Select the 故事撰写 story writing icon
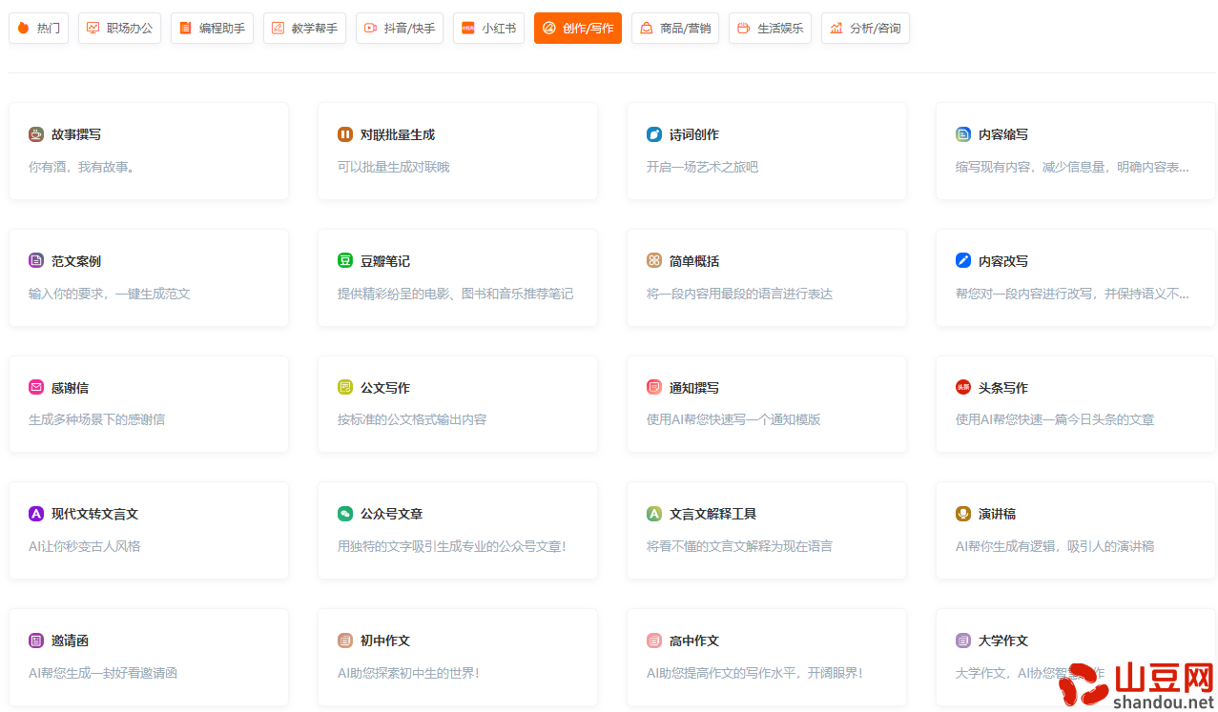The image size is (1218, 712). (36, 133)
